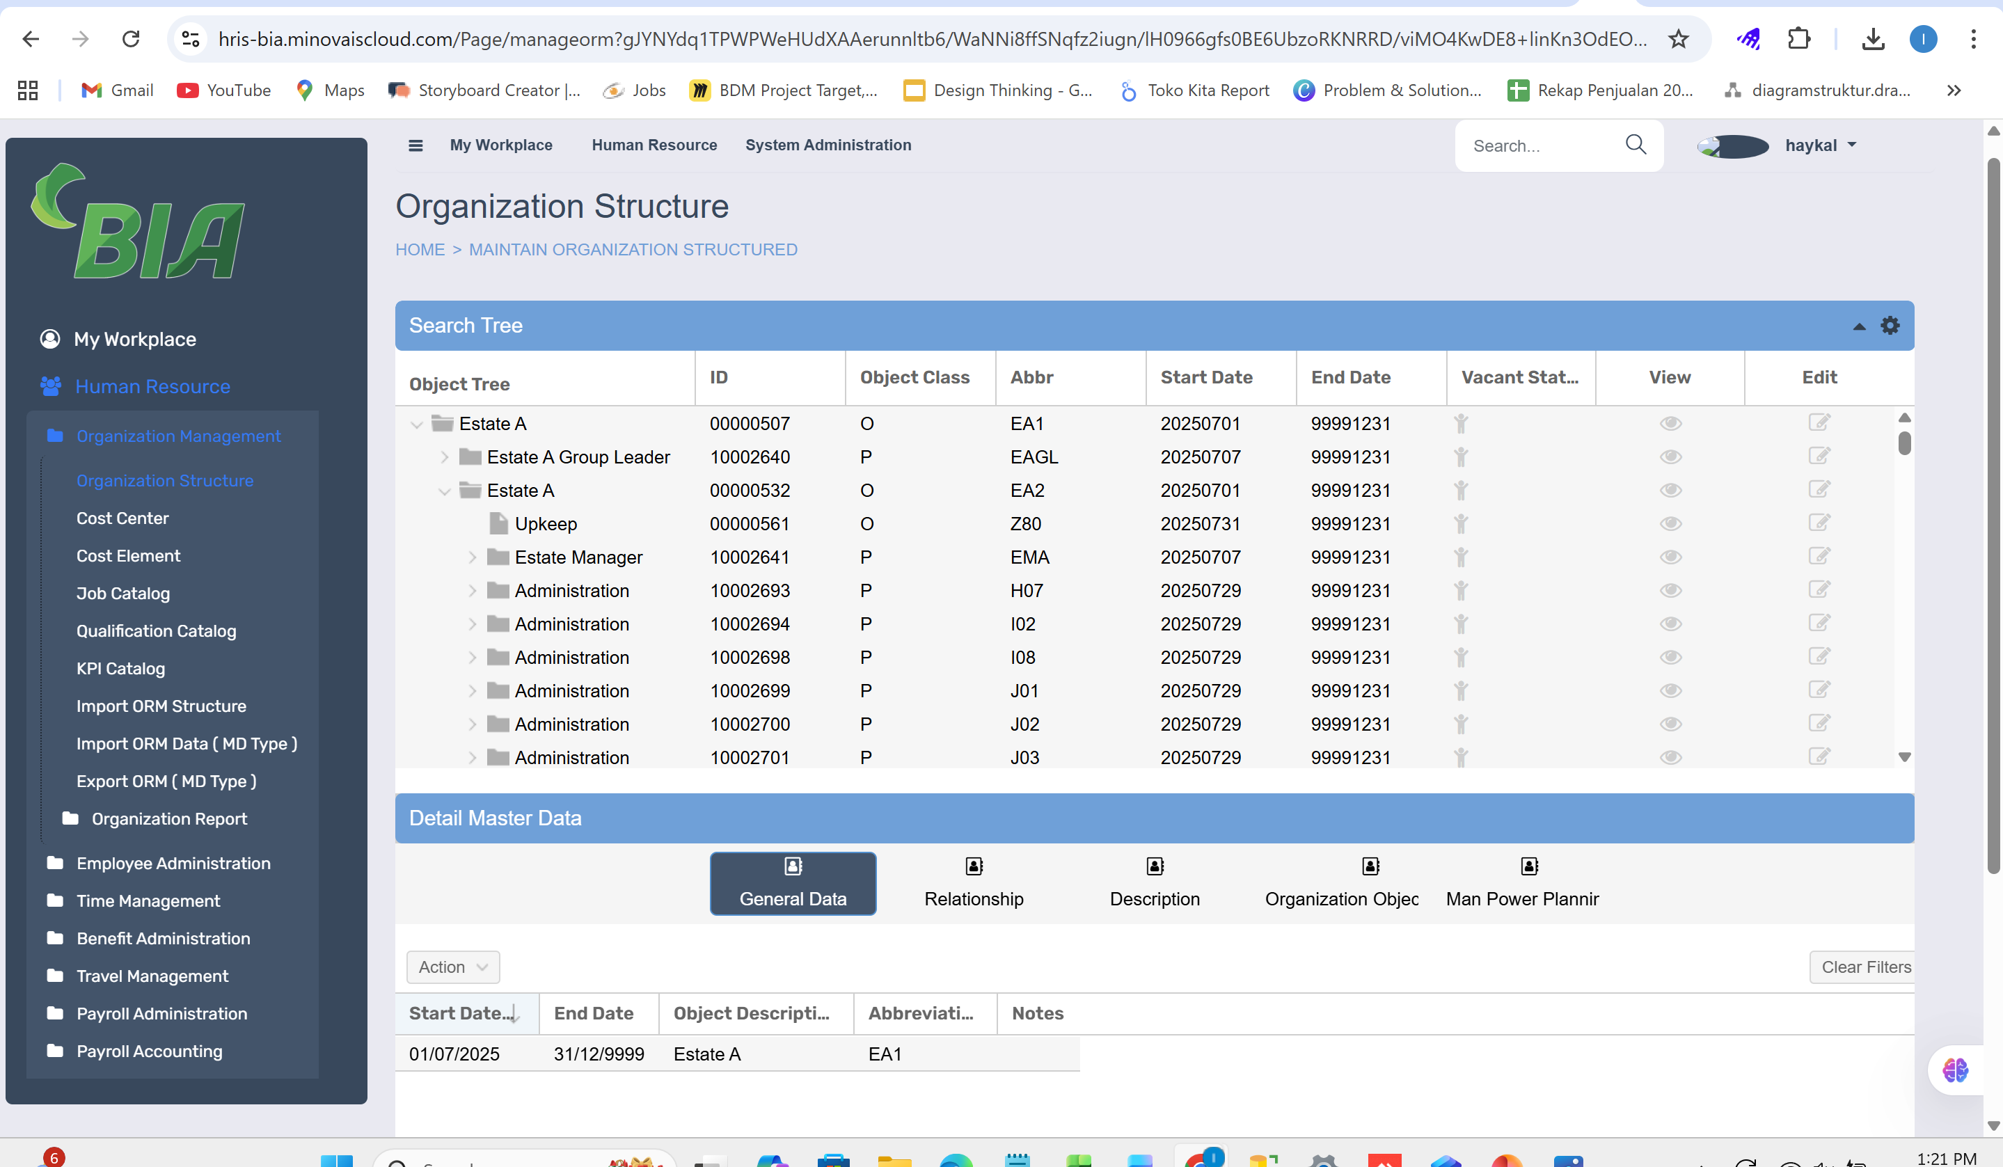Click the Organization Report folder icon
Screen dimensions: 2003x1167
pos(71,818)
